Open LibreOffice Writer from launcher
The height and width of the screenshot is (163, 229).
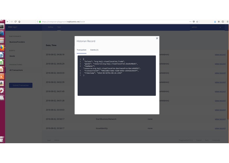(2, 55)
